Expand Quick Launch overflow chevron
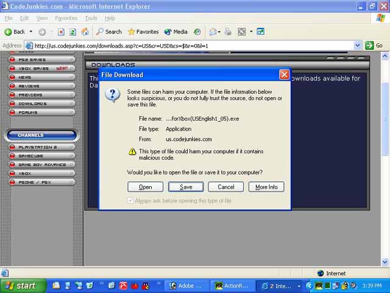 click(158, 283)
